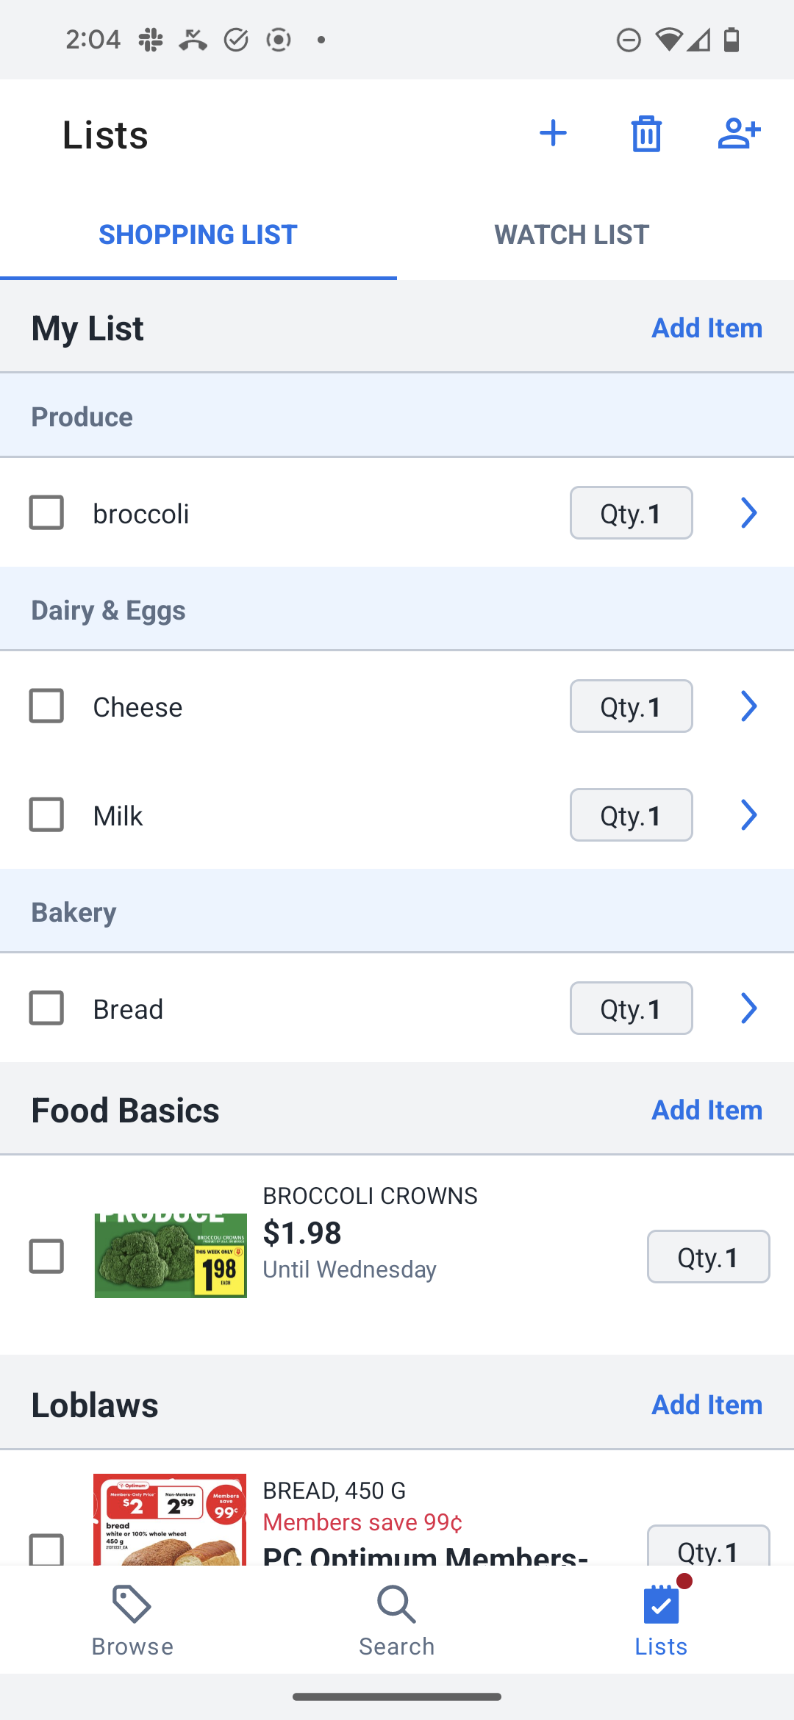The width and height of the screenshot is (794, 1720).
Task: Mark Milk as purchased
Action: pos(46,814)
